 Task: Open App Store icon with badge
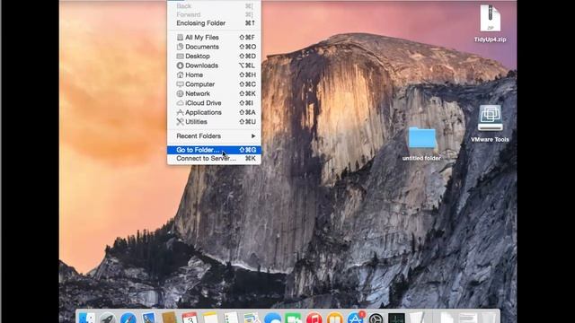pos(356,318)
